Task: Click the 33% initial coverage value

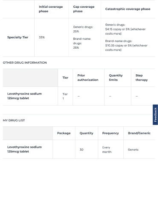Action: 42,37
